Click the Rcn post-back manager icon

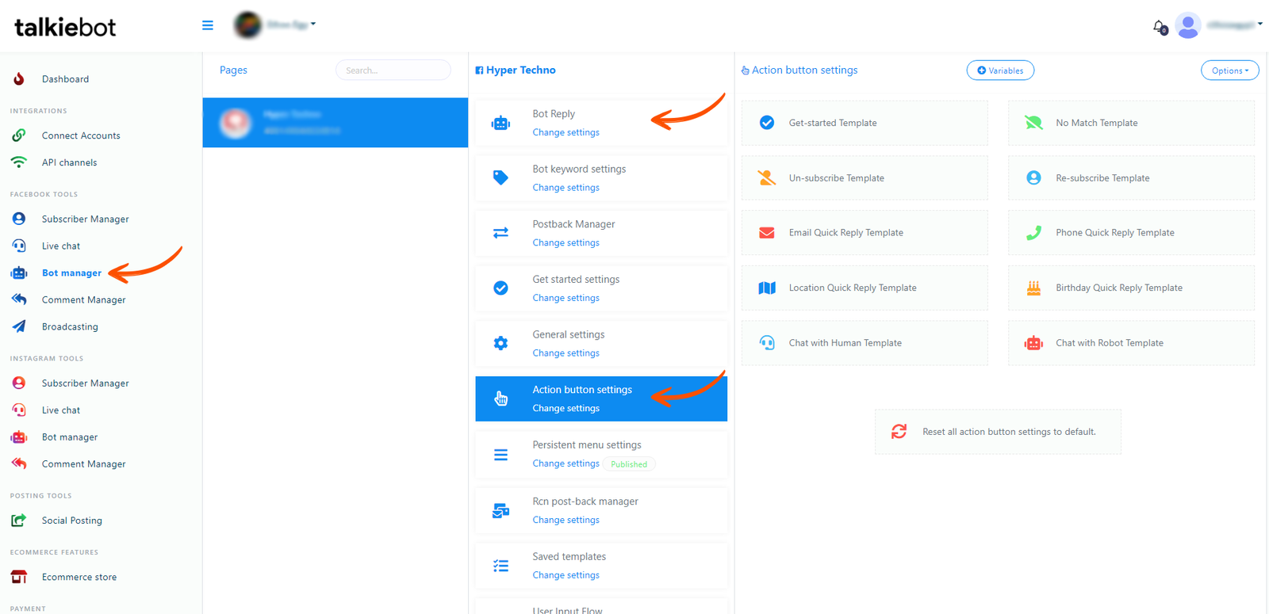tap(500, 510)
